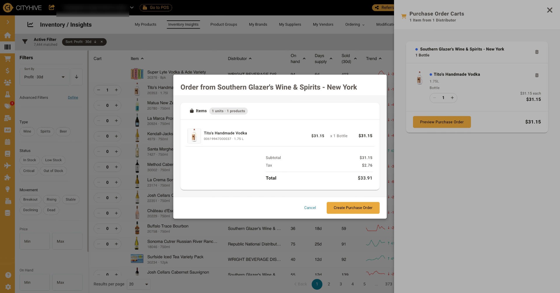Toggle Spirits type filter

click(x=45, y=131)
